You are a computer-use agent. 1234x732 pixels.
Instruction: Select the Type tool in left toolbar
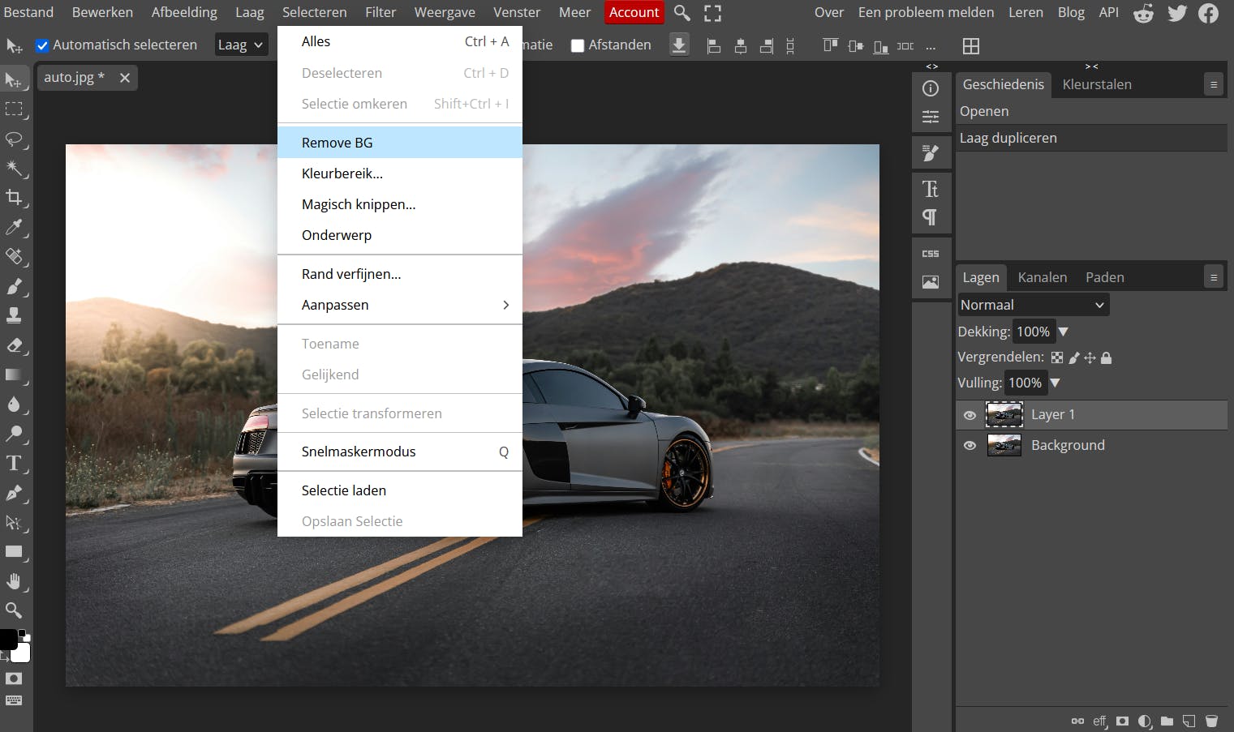14,463
